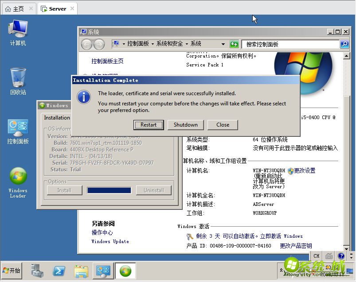The image size is (356, 282).
Task: Select the Server tab
Action: [54, 8]
